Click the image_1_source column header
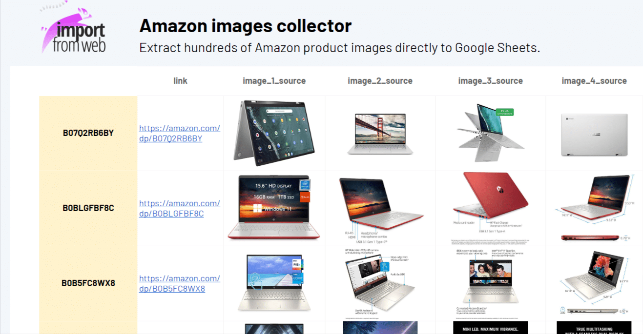 (x=274, y=81)
